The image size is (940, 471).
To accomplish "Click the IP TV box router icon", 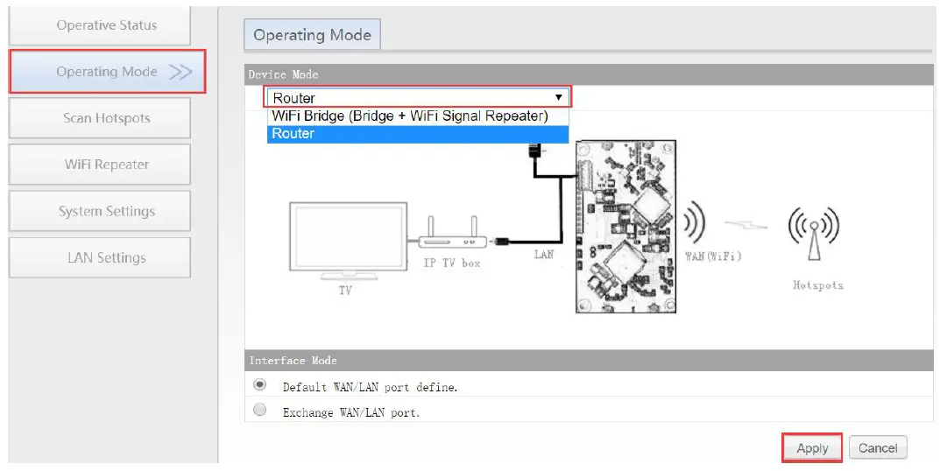I will click(453, 234).
